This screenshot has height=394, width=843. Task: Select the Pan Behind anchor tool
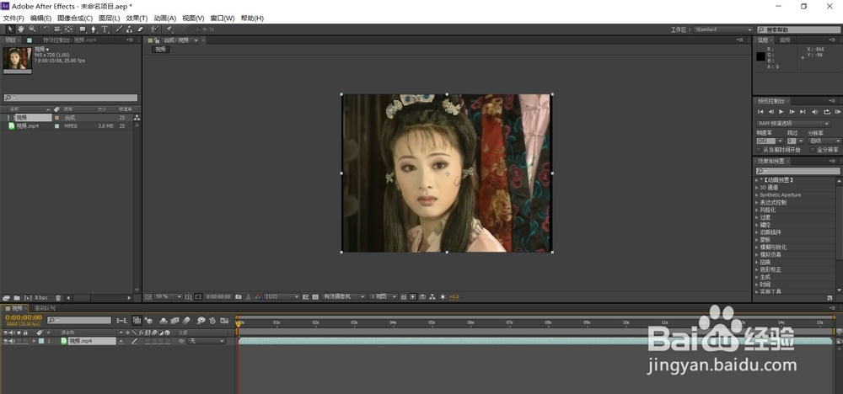pyautogui.click(x=69, y=29)
